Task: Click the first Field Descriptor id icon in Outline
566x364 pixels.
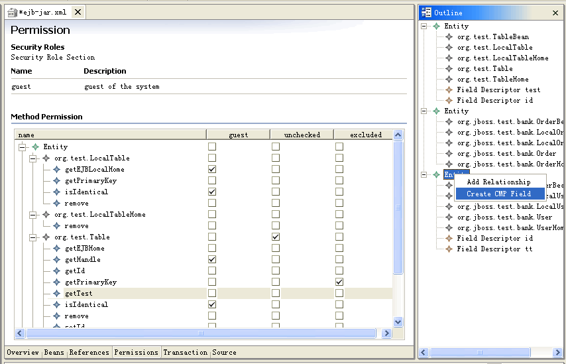Action: point(449,100)
